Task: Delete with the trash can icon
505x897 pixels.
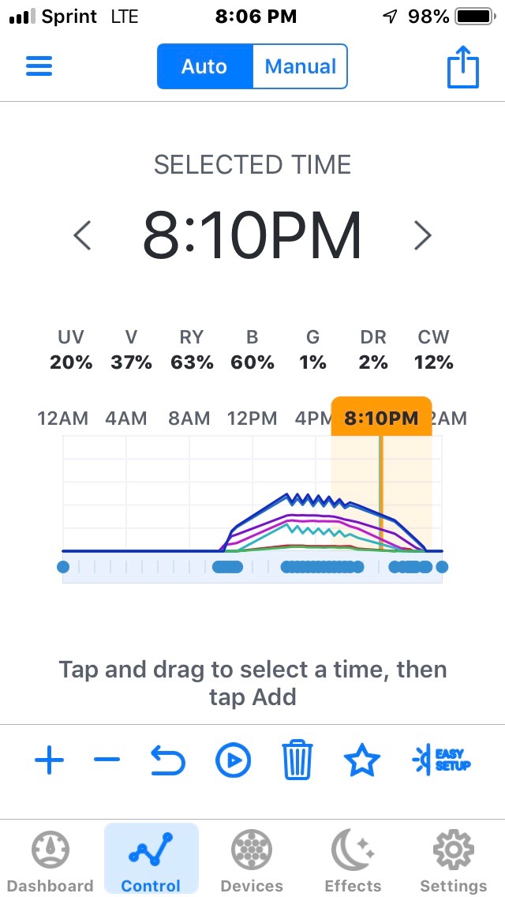Action: [298, 760]
